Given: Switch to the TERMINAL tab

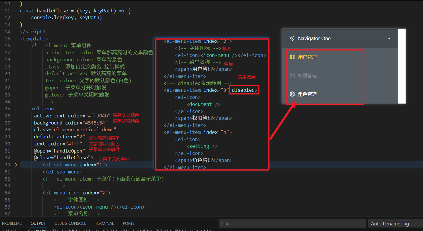Looking at the screenshot, I should [x=104, y=223].
